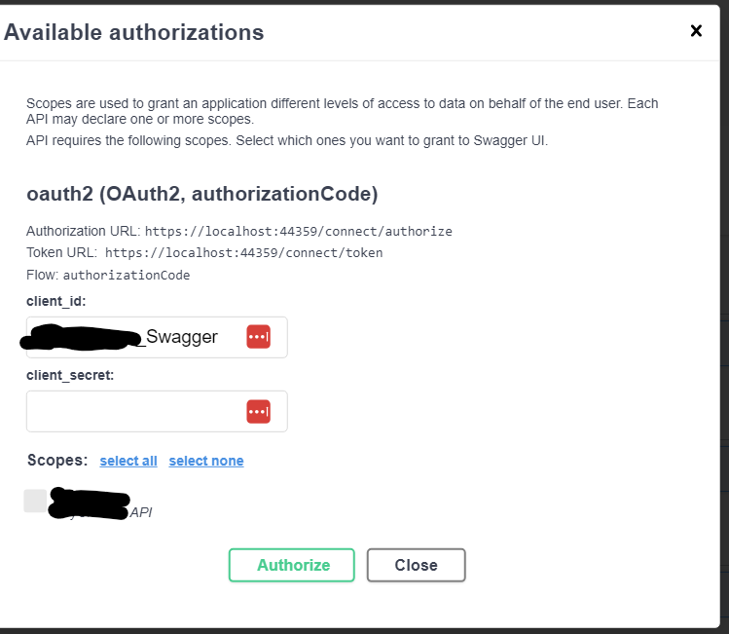The width and height of the screenshot is (729, 634).
Task: Click the Token URL address text
Action: 243,253
